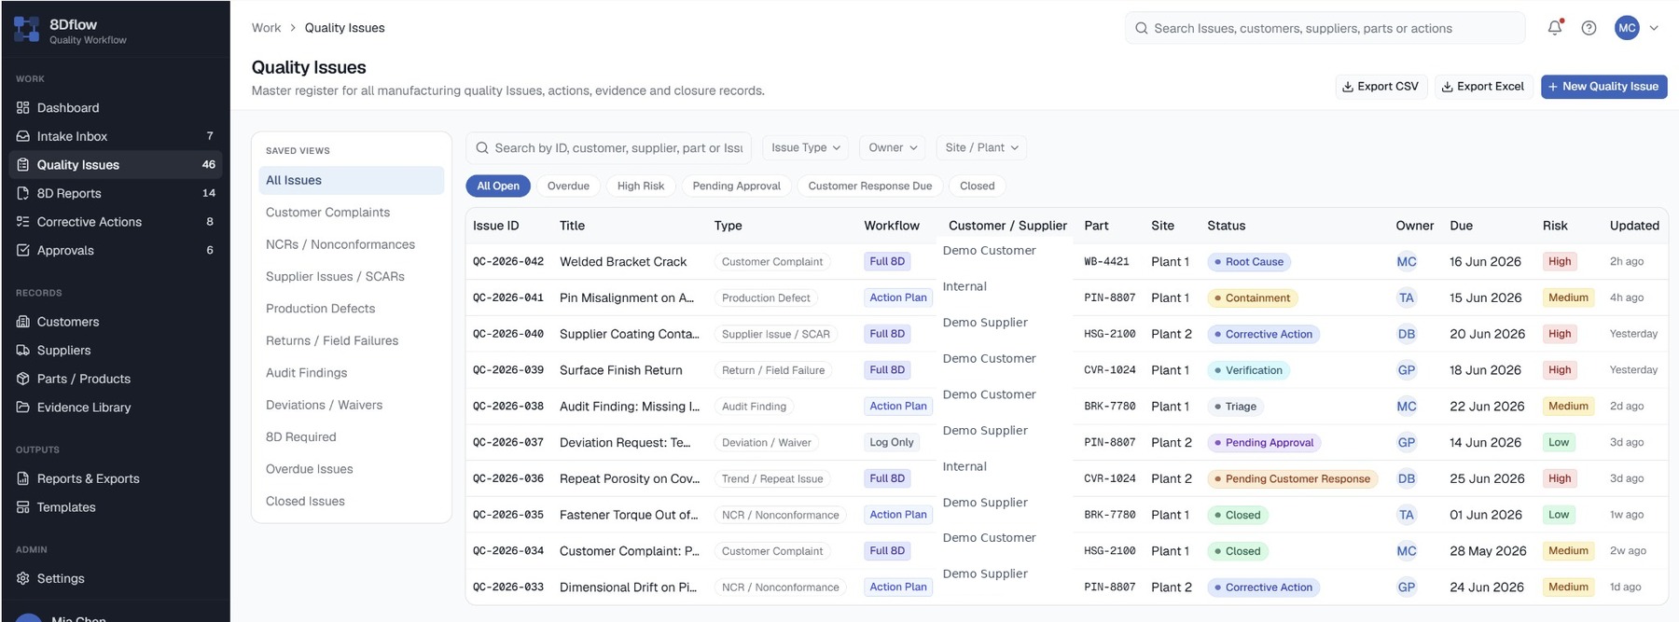Expand the user menu chevron
Screen dimensions: 1679x622
1654,28
